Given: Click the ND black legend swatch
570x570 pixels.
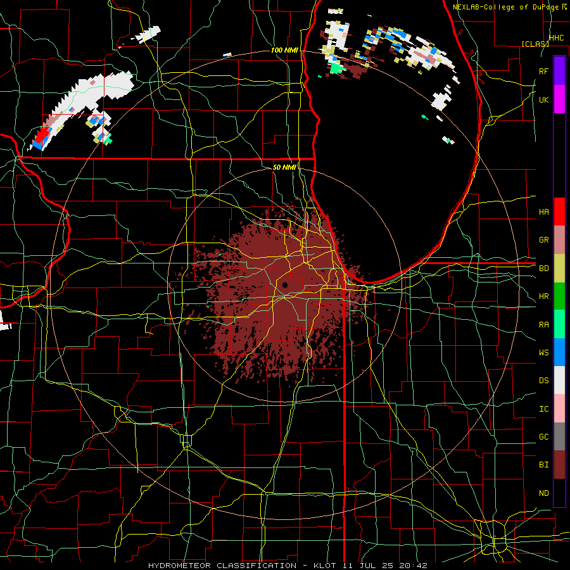Looking at the screenshot, I should click(559, 493).
